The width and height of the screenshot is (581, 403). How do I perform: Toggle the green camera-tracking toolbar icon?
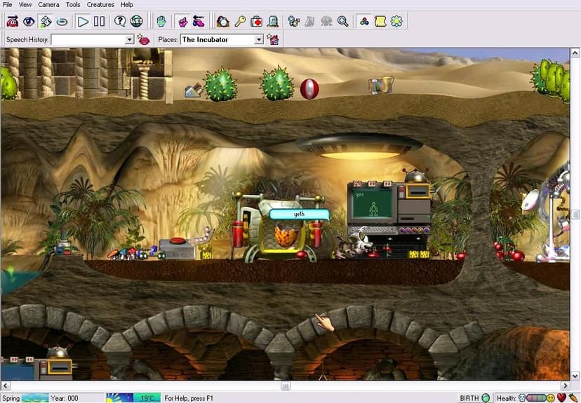(x=46, y=22)
